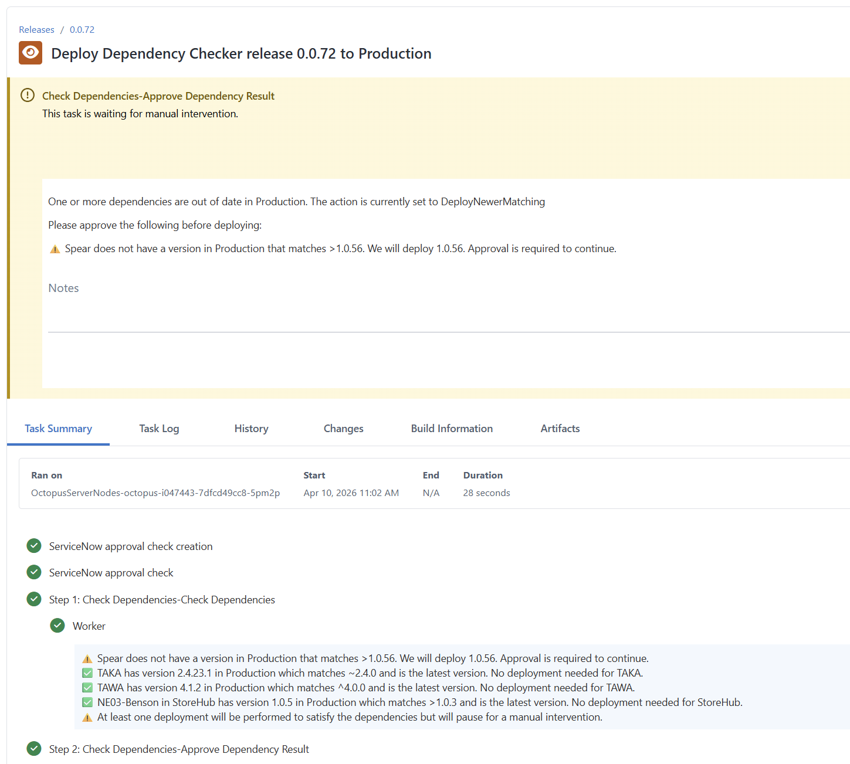The width and height of the screenshot is (850, 764).
Task: Click the Dependency Checker release icon
Action: pyautogui.click(x=30, y=53)
